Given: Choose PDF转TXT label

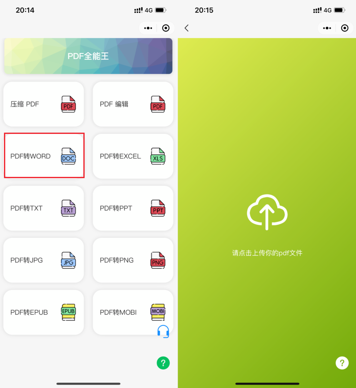Looking at the screenshot, I should coord(26,208).
